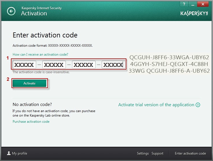Open My profile in the bottom bar

coord(20,153)
